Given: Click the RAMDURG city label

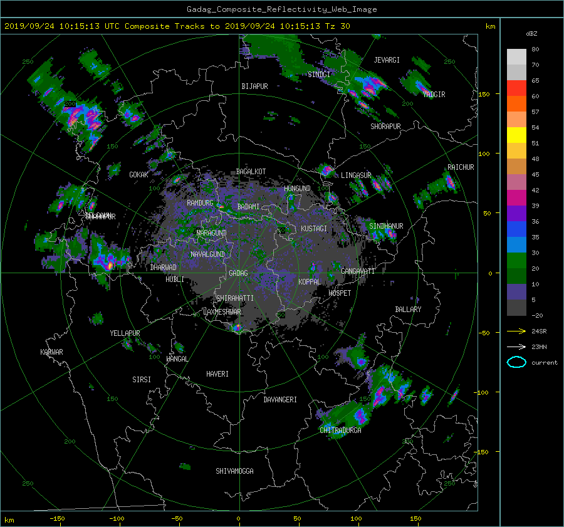Looking at the screenshot, I should point(200,203).
